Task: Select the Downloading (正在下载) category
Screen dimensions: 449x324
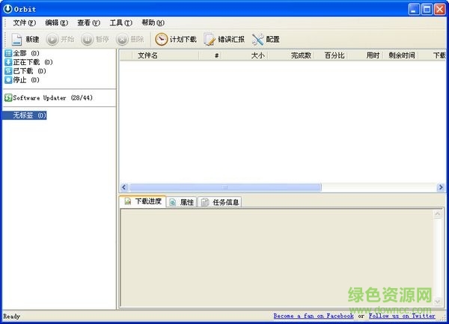Action: (28, 62)
